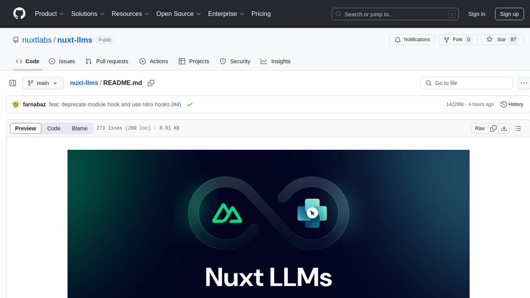The image size is (530, 298).
Task: Open the Projects tab
Action: click(194, 61)
